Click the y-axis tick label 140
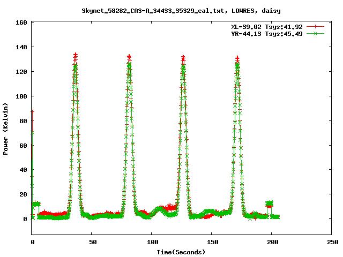Image resolution: width=343 pixels, height=257 pixels. click(21, 47)
